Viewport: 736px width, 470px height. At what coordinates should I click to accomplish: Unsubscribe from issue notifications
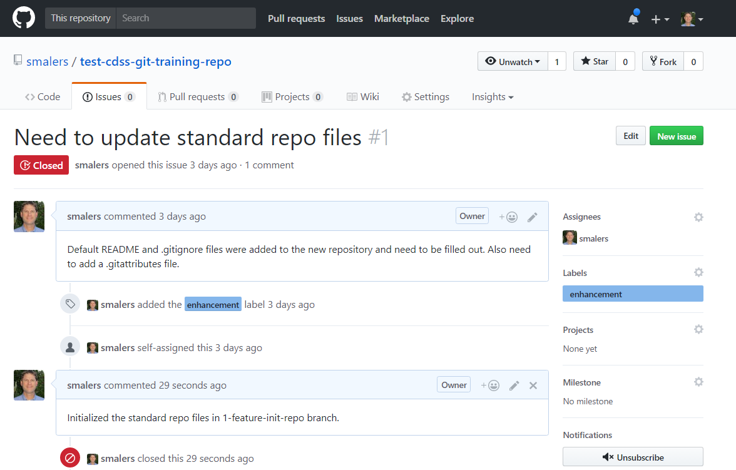click(633, 457)
